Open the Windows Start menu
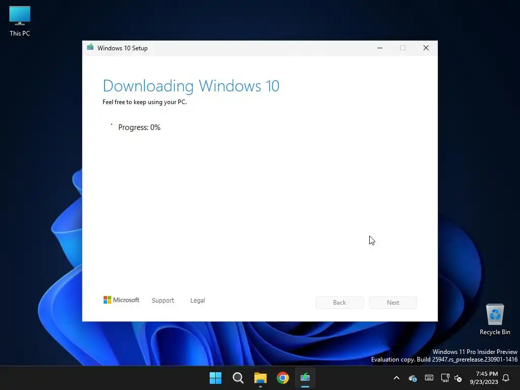This screenshot has width=520, height=390. pos(215,378)
